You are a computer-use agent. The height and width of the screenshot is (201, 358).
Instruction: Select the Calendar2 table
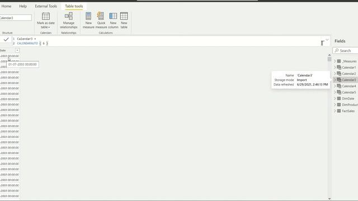click(348, 74)
